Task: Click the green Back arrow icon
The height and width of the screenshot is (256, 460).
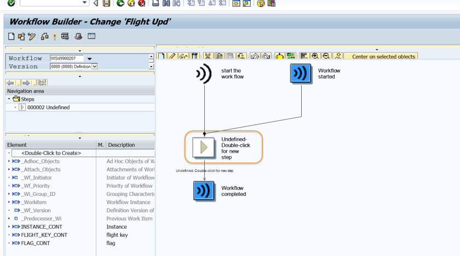Action: click(x=120, y=3)
